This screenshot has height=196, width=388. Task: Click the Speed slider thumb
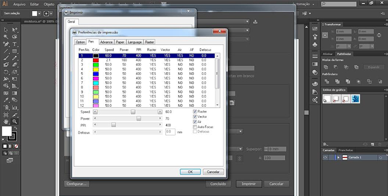133,112
